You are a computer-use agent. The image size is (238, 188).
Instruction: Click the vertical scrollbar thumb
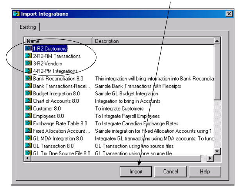coord(217,72)
